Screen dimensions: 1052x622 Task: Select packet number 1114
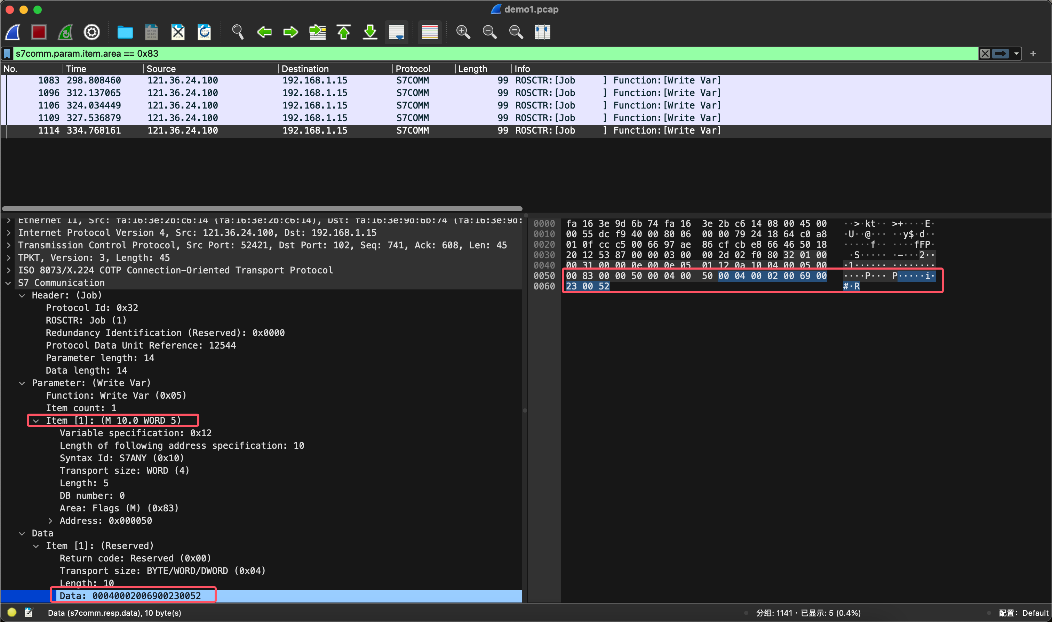526,131
